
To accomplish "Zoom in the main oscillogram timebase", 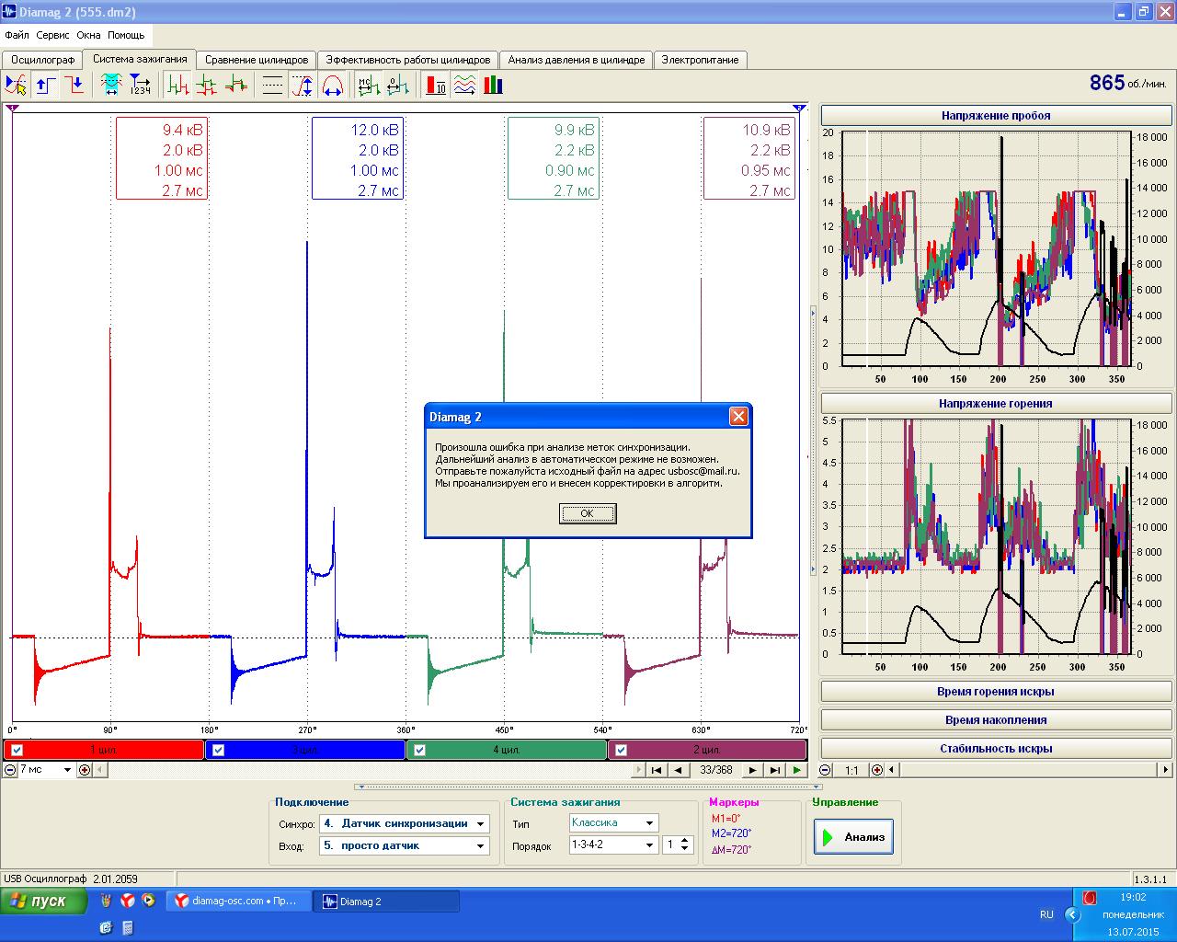I will (x=85, y=770).
